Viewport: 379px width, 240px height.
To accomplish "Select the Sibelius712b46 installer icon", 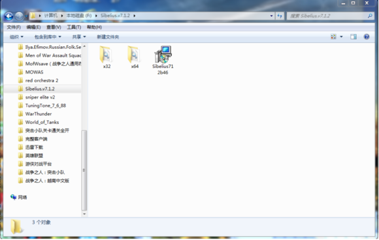I will [x=163, y=54].
